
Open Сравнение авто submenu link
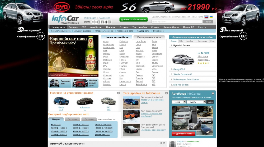(125, 31)
